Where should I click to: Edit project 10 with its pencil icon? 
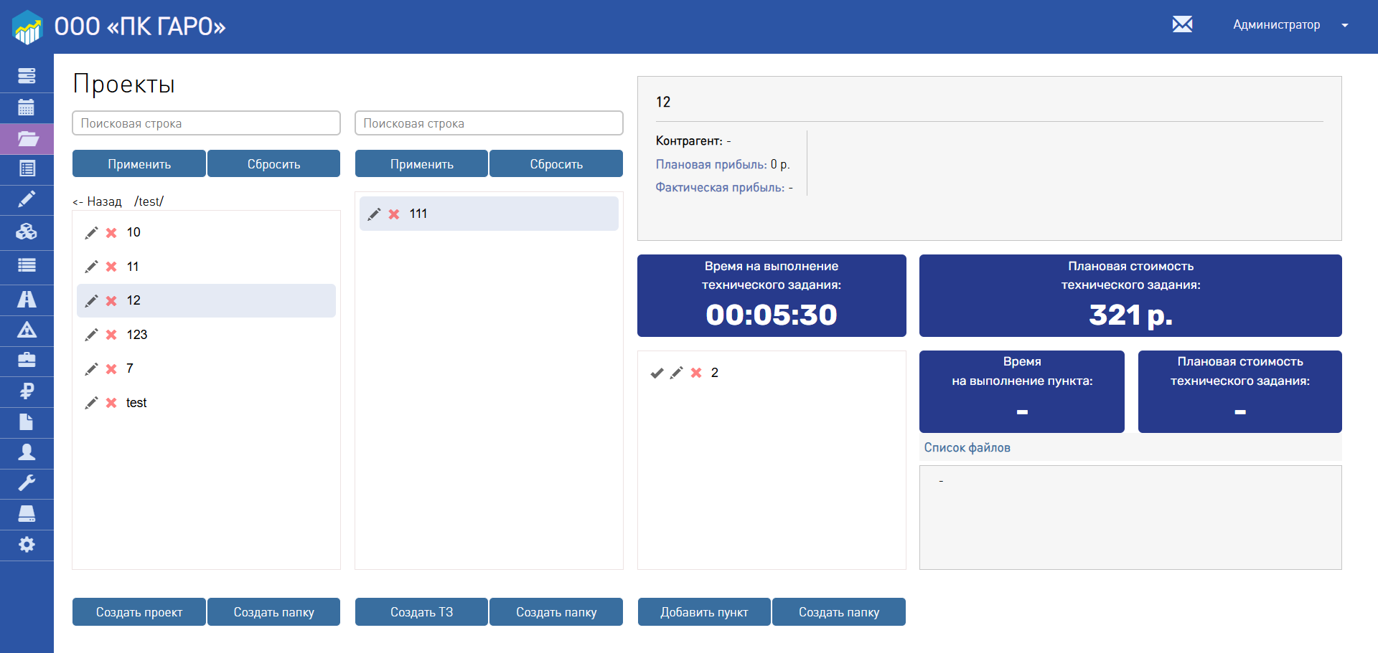click(91, 233)
